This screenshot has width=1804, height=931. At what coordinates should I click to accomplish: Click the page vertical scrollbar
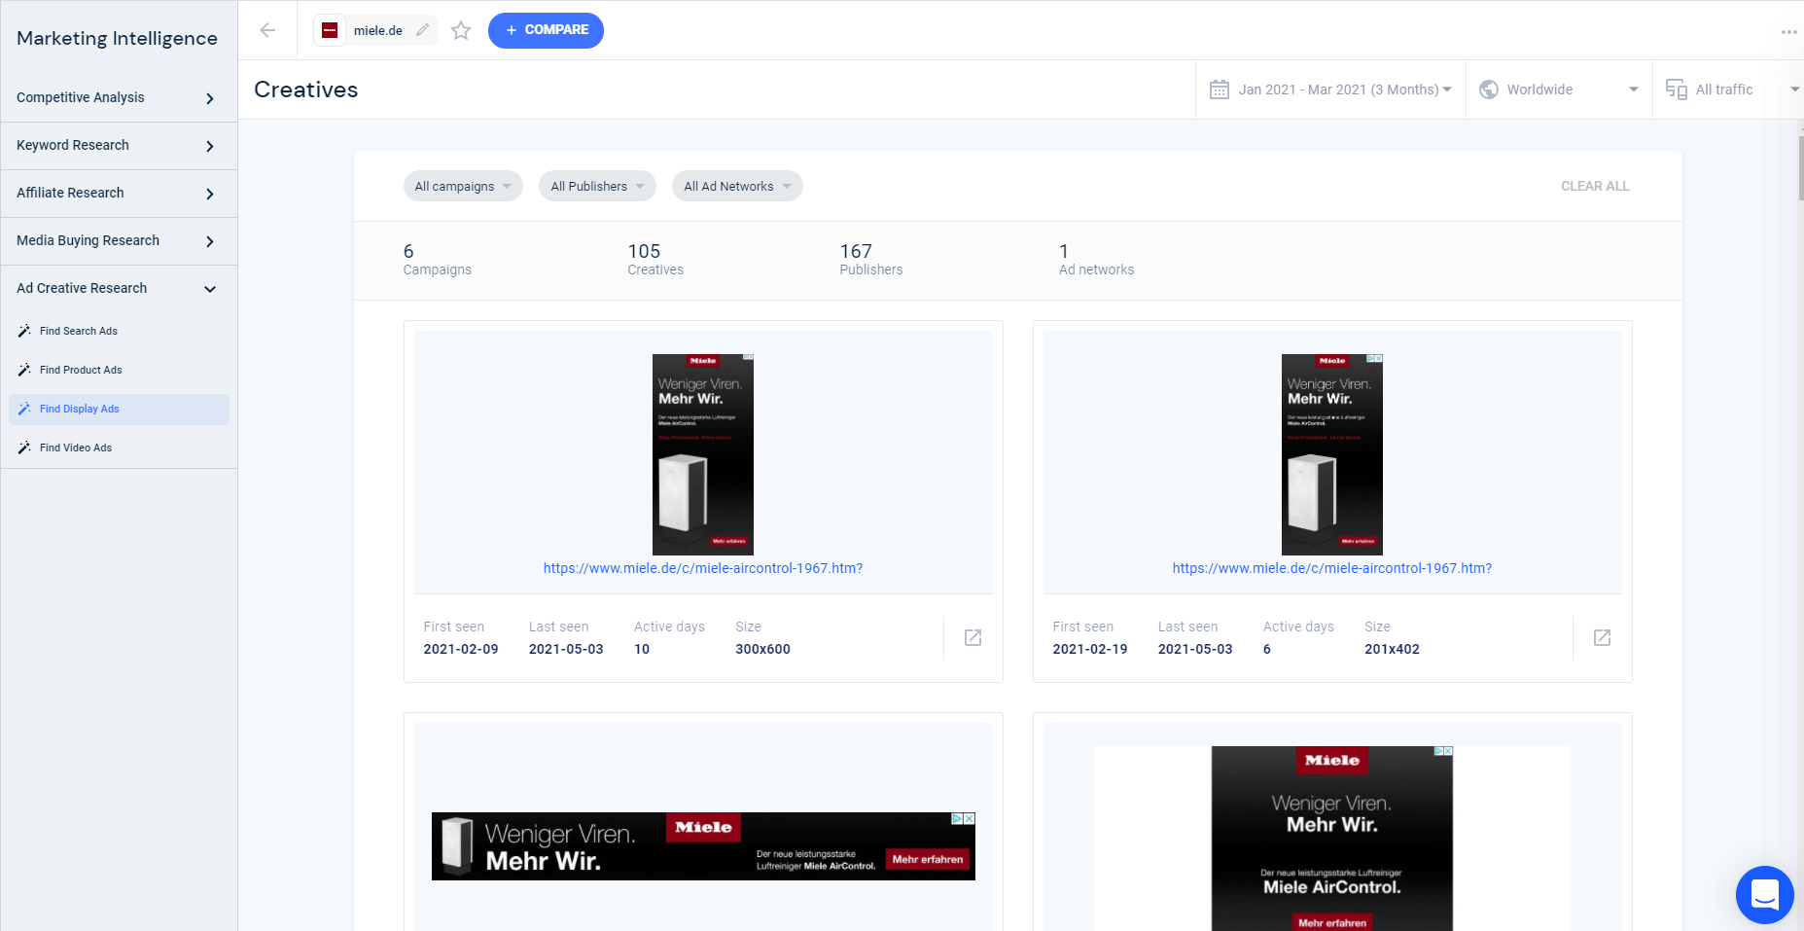tap(1800, 167)
